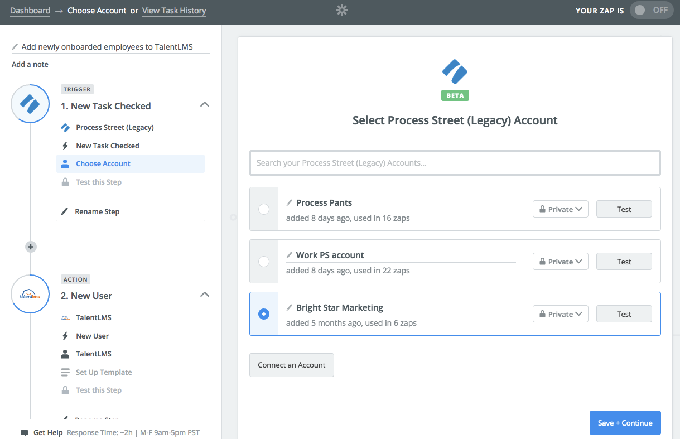Toggle the Zap ON/OFF switch

coord(652,10)
